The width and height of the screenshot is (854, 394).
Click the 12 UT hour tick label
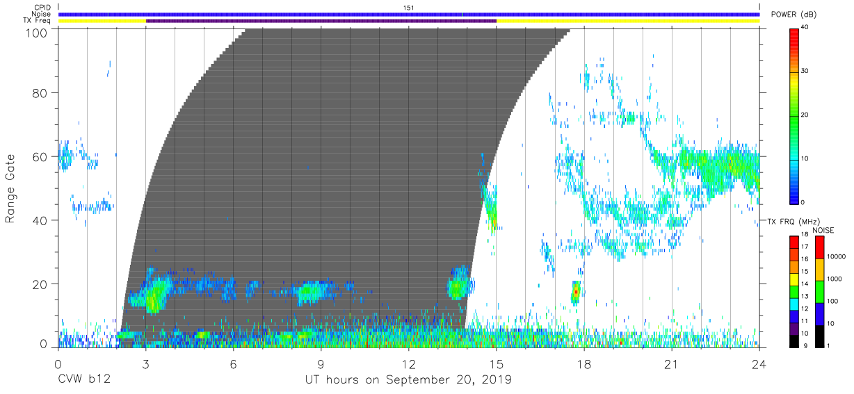click(408, 363)
